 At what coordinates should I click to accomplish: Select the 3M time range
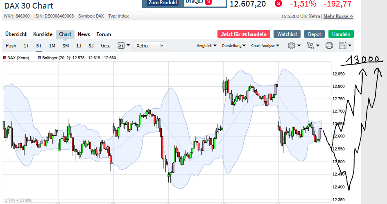66,45
